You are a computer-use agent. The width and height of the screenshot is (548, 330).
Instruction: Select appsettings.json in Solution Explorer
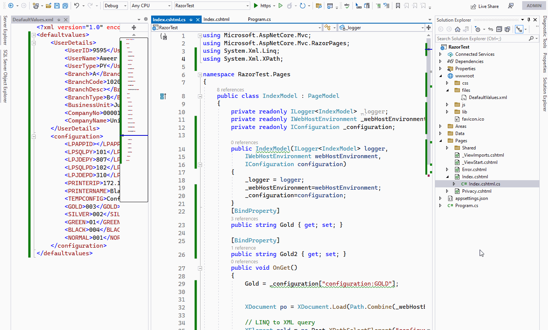click(x=471, y=198)
